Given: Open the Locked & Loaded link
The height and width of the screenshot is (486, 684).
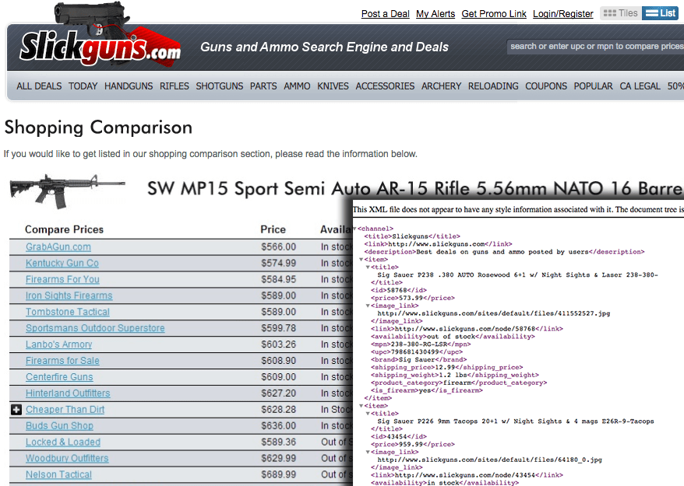Looking at the screenshot, I should [x=63, y=442].
